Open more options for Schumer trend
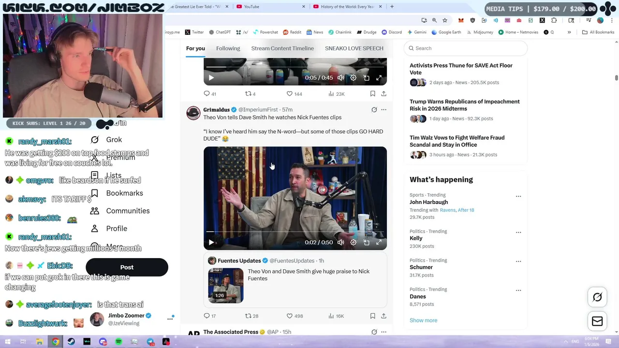 (x=518, y=261)
